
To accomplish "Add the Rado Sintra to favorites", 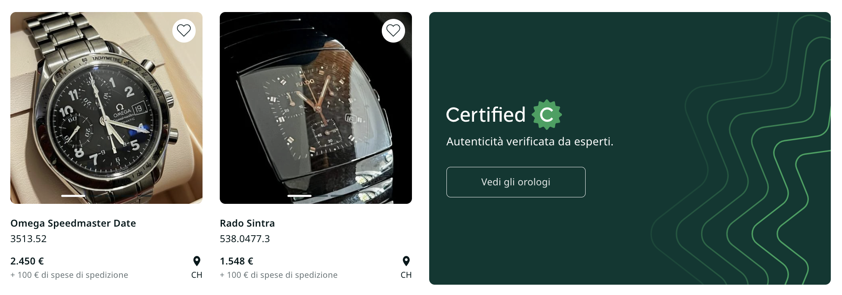I will click(x=393, y=31).
